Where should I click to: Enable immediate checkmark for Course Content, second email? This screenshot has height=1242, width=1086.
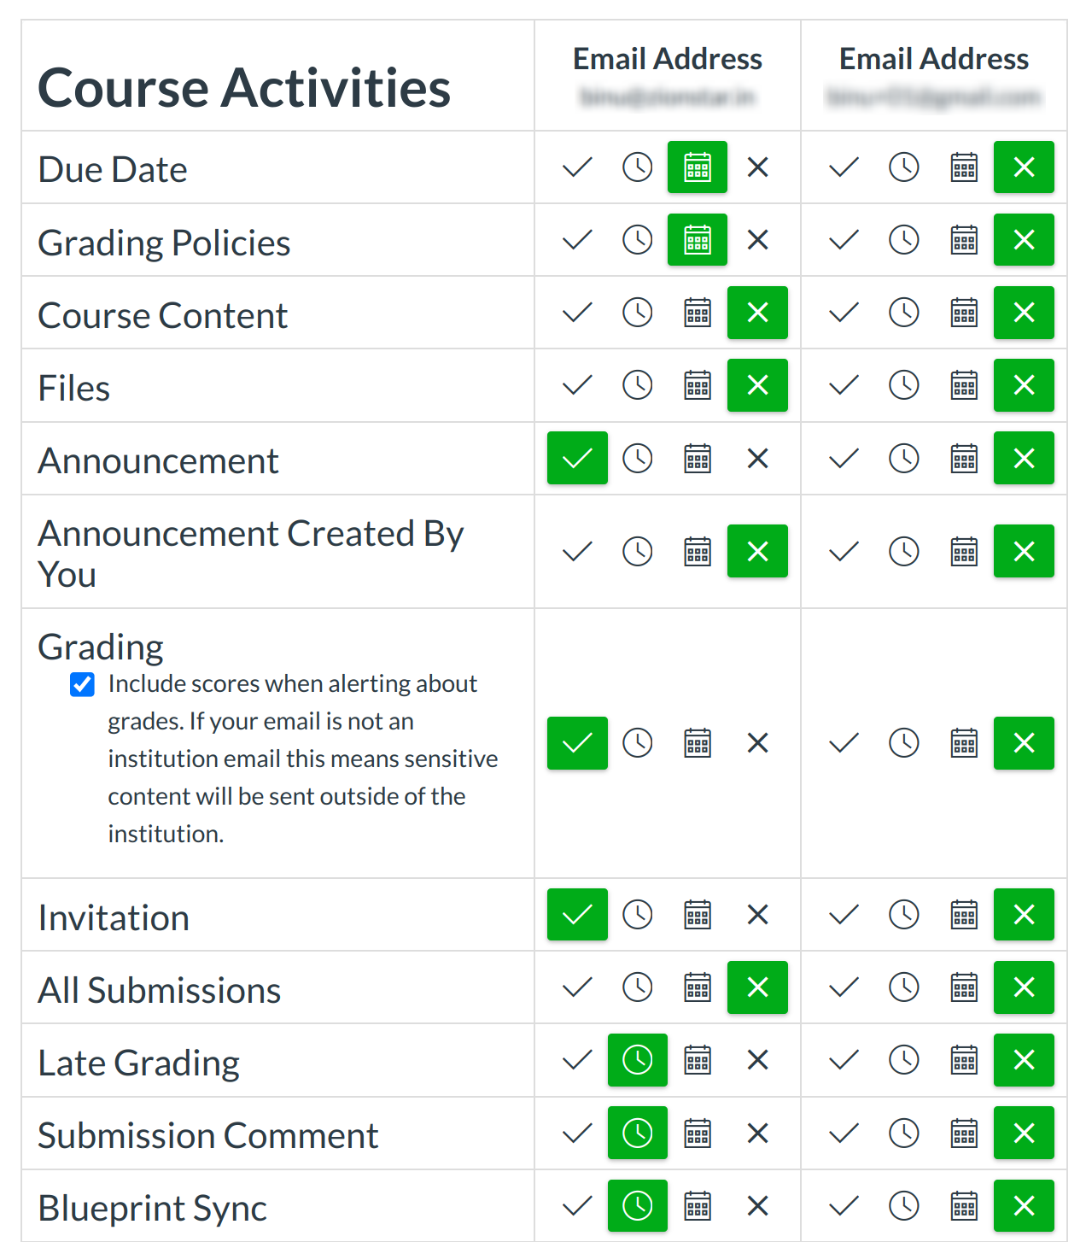tap(844, 313)
